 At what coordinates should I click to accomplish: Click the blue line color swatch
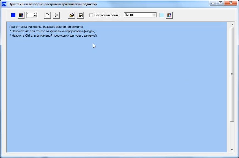point(13,15)
